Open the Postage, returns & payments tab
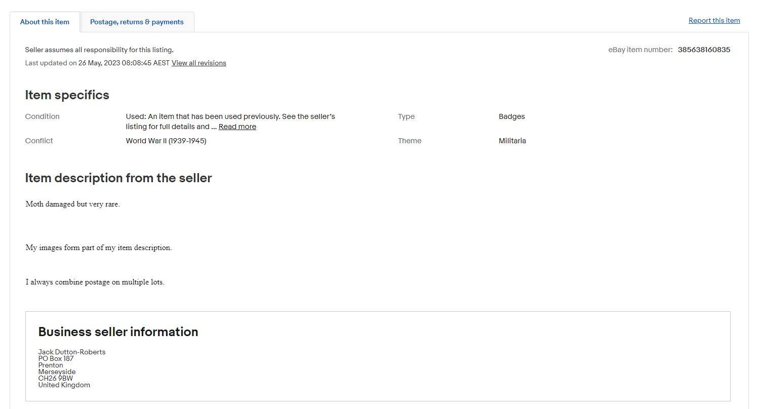Viewport: 757px width, 409px height. tap(137, 22)
